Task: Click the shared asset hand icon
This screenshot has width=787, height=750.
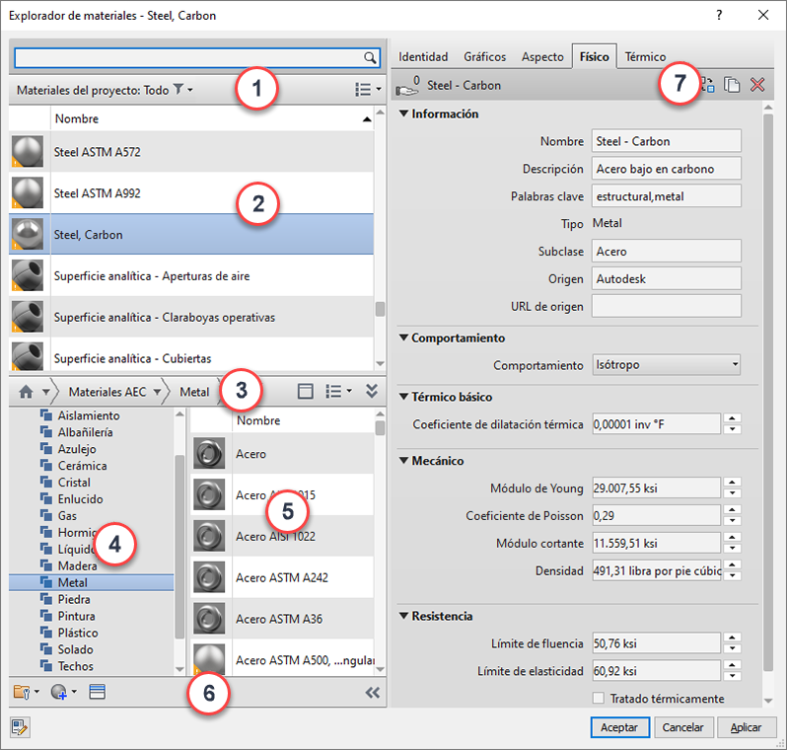Action: (x=407, y=86)
